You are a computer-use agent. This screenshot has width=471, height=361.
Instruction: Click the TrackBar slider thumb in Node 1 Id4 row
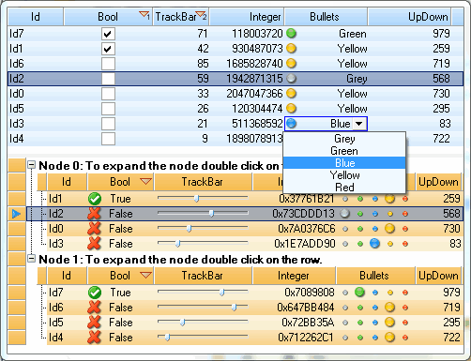[167, 338]
